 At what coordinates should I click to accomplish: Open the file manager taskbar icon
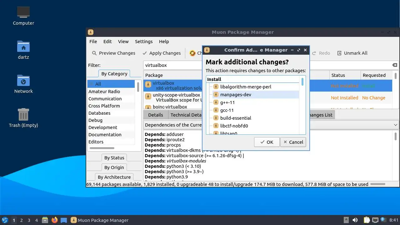[x=45, y=220]
